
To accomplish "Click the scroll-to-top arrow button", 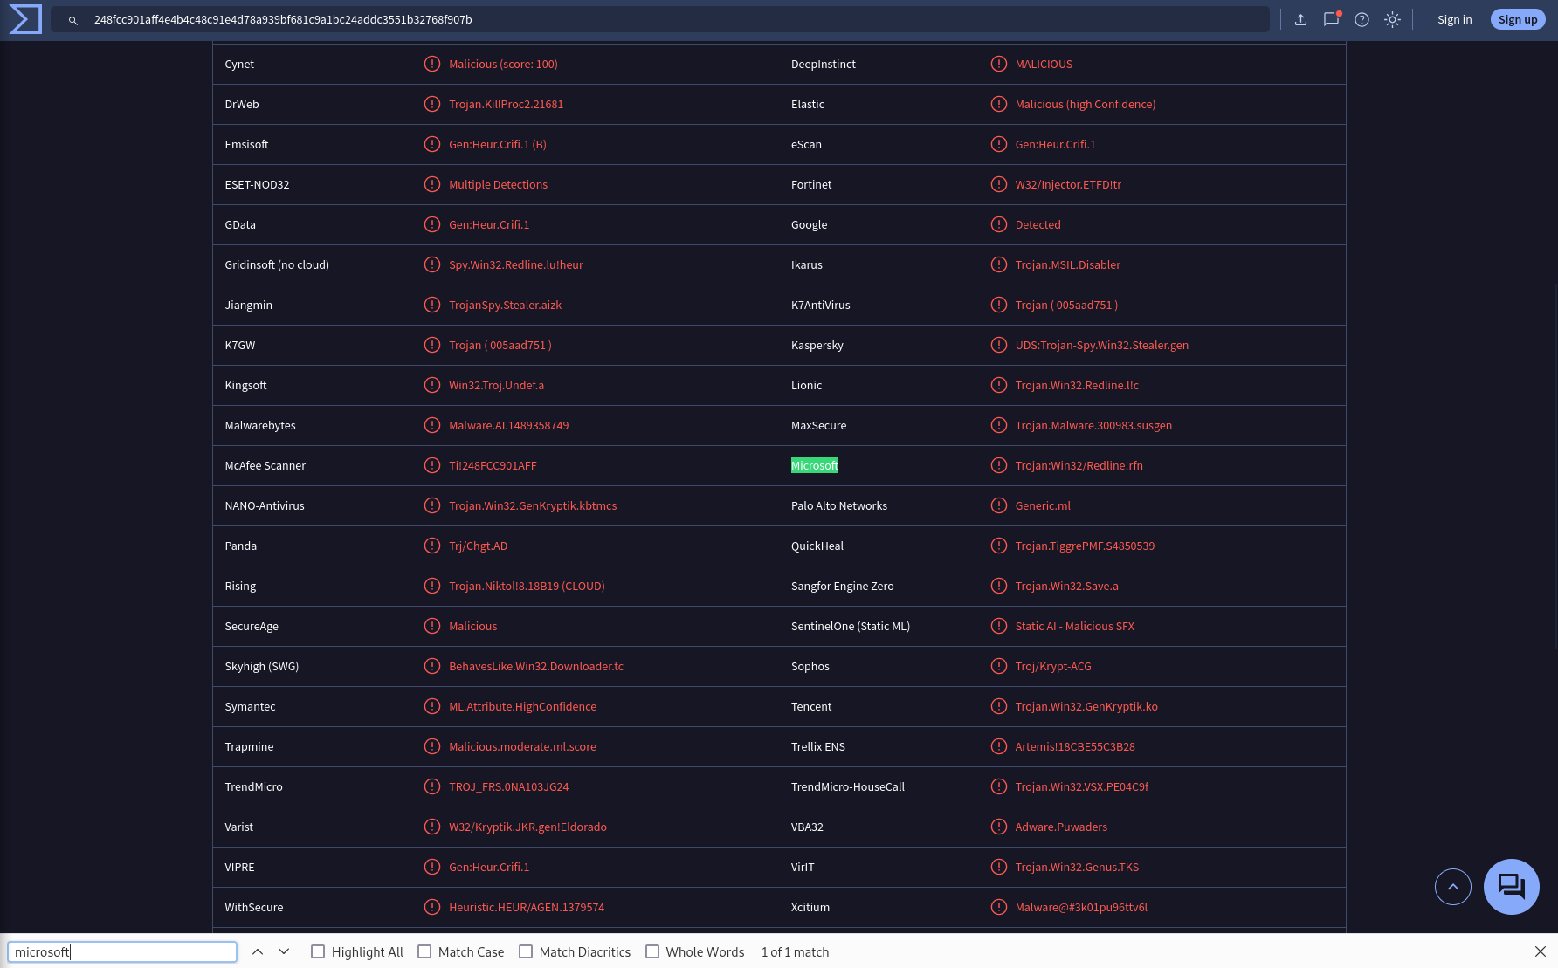I will tap(1452, 887).
